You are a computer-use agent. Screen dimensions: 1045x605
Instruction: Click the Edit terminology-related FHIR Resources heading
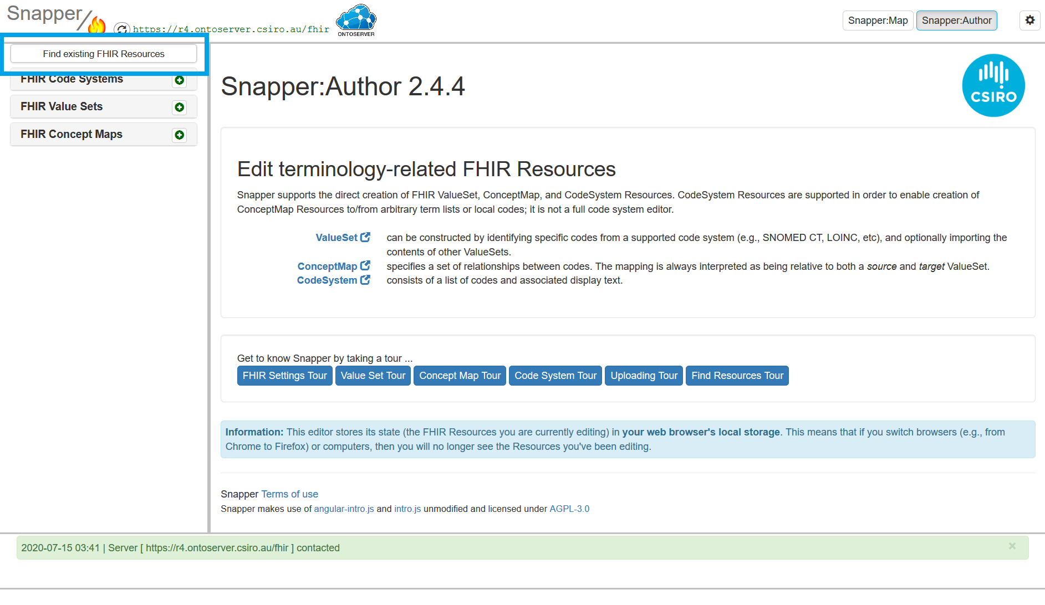(426, 169)
